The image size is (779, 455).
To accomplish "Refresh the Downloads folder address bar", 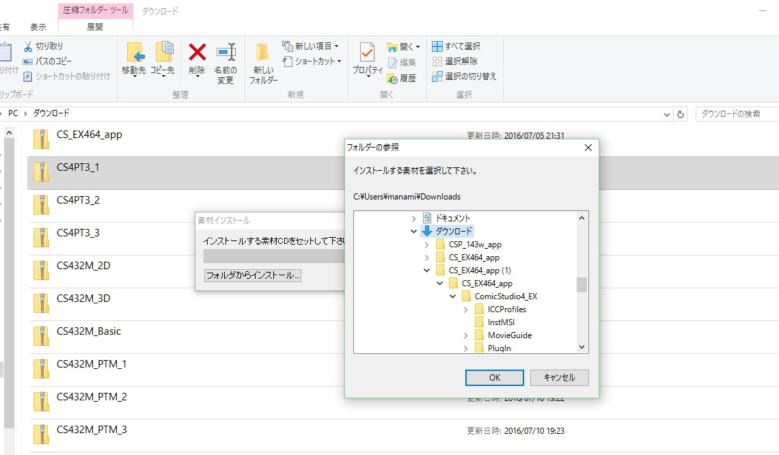I will pyautogui.click(x=680, y=114).
